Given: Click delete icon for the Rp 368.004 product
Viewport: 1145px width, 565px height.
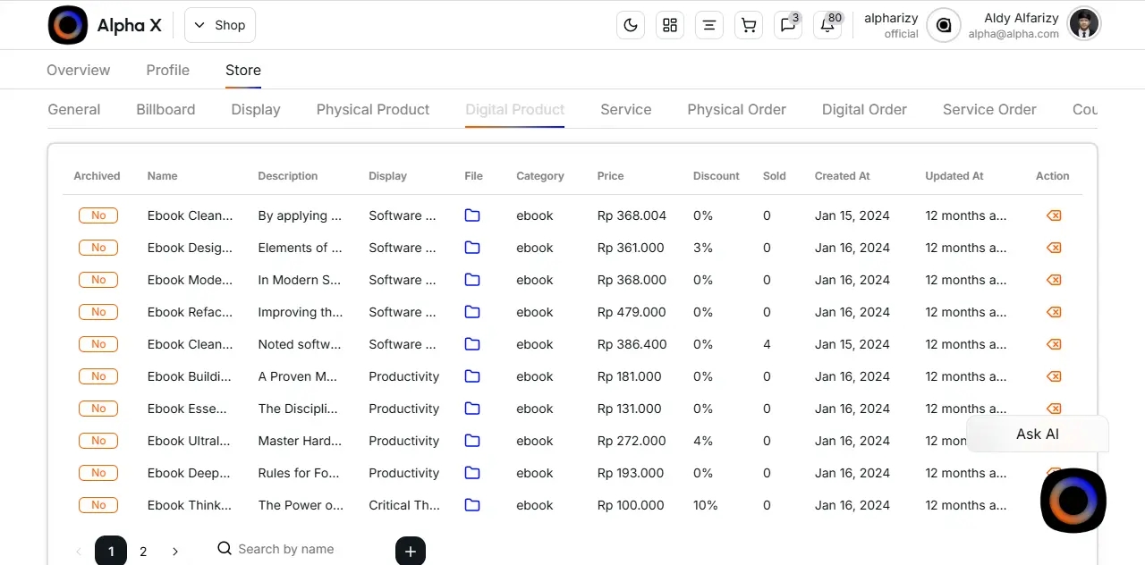Looking at the screenshot, I should (x=1053, y=215).
